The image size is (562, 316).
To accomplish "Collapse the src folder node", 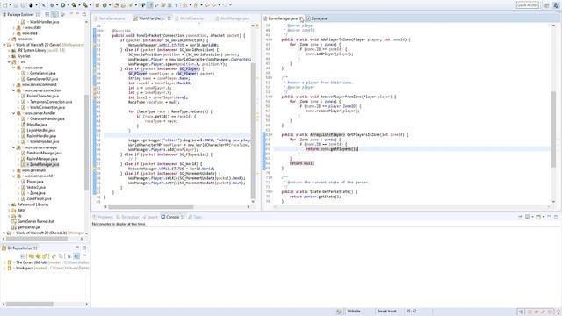I will point(9,61).
